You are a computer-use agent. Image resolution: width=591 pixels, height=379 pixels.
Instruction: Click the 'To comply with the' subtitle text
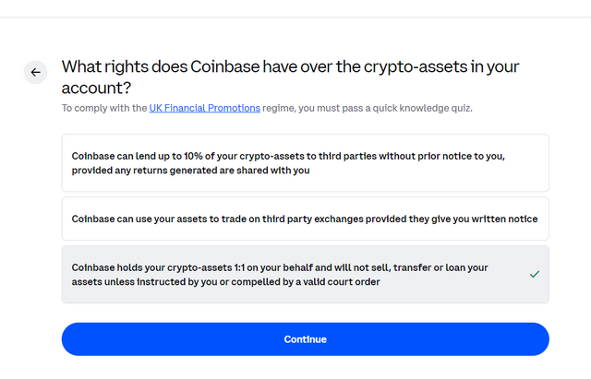[x=103, y=108]
